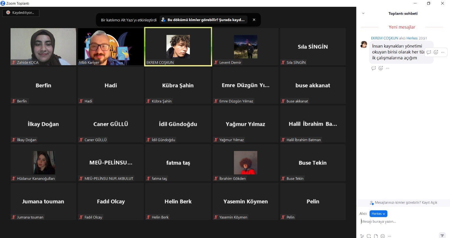Screen dimensions: 450x238
Task: Add a reaction using the smiley below the message
Action: [381, 68]
